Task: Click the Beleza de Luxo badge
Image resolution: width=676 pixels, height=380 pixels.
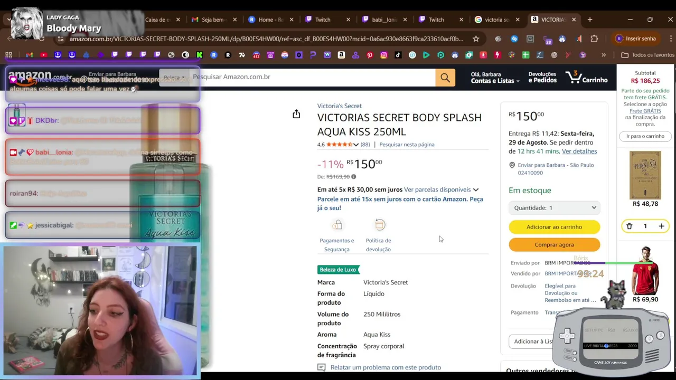Action: coord(338,270)
